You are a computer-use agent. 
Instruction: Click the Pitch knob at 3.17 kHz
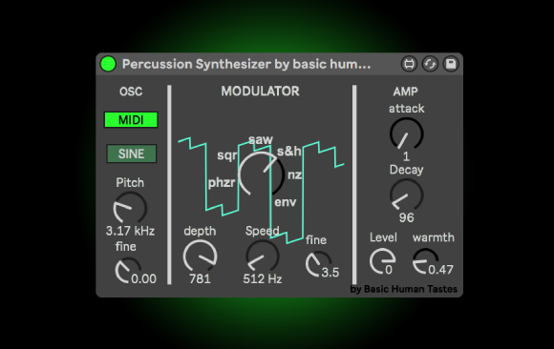[130, 208]
